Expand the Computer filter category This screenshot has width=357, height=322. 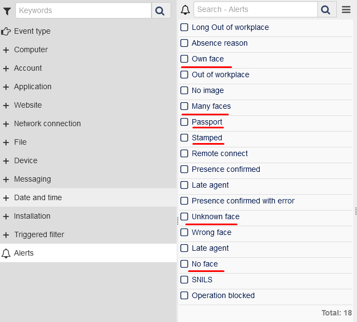click(6, 49)
